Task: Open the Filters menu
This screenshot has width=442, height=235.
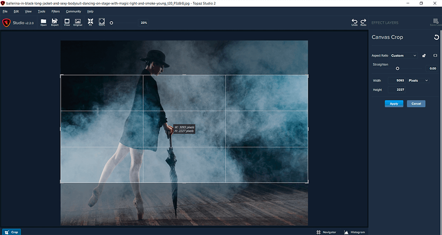Action: point(55,11)
